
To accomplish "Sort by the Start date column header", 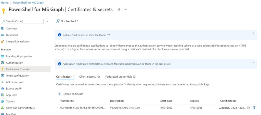I will (x=166, y=101).
